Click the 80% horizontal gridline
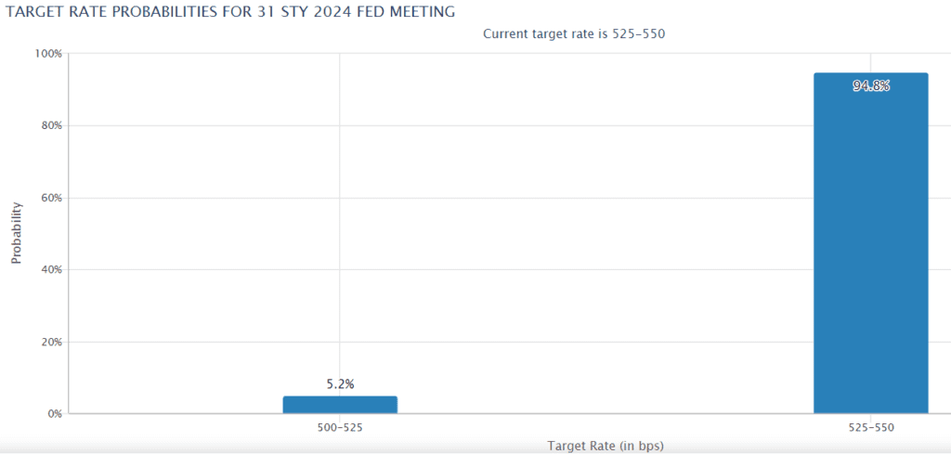Image resolution: width=951 pixels, height=454 pixels. [x=557, y=125]
